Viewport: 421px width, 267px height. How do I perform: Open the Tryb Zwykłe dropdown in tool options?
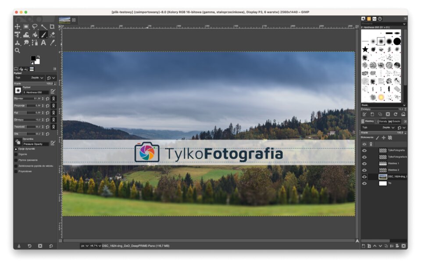click(x=37, y=77)
